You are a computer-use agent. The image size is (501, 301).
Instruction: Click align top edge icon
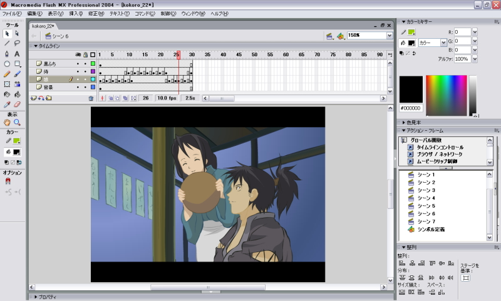tap(432, 263)
